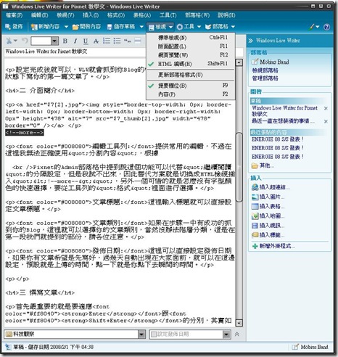Viewport: 338px width, 357px height.
Task: Click the 插入圖片 picture icon
Action: (255, 197)
